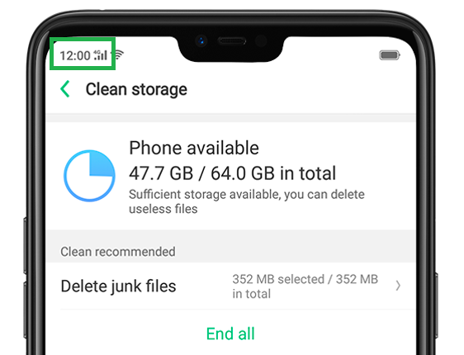Screen dimensions: 464x355
Task: Click the useless files description line
Action: click(x=163, y=209)
